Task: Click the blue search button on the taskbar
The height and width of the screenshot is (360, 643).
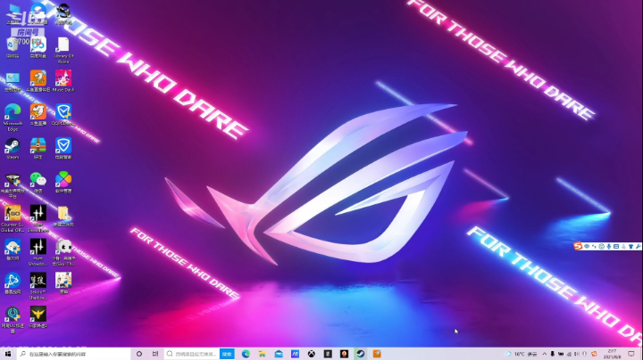Action: tap(227, 354)
